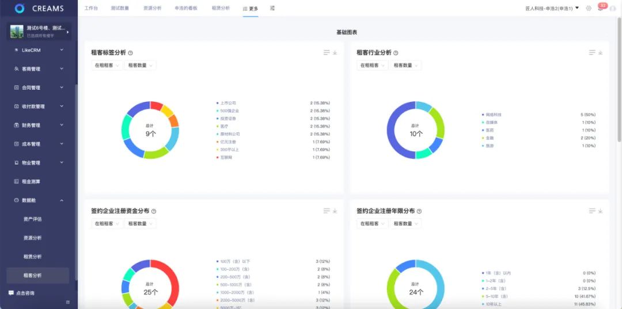Image resolution: width=622 pixels, height=309 pixels.
Task: Toggle 上市公司 legend item in tag chart
Action: tap(228, 103)
